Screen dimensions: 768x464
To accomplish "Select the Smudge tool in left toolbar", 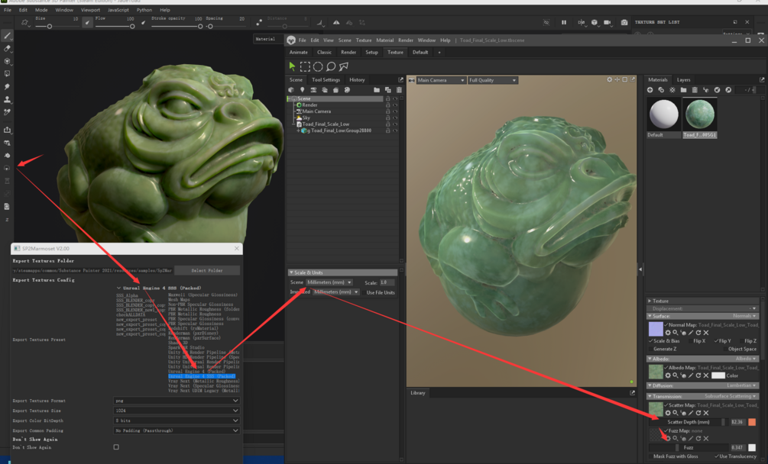I will point(7,86).
